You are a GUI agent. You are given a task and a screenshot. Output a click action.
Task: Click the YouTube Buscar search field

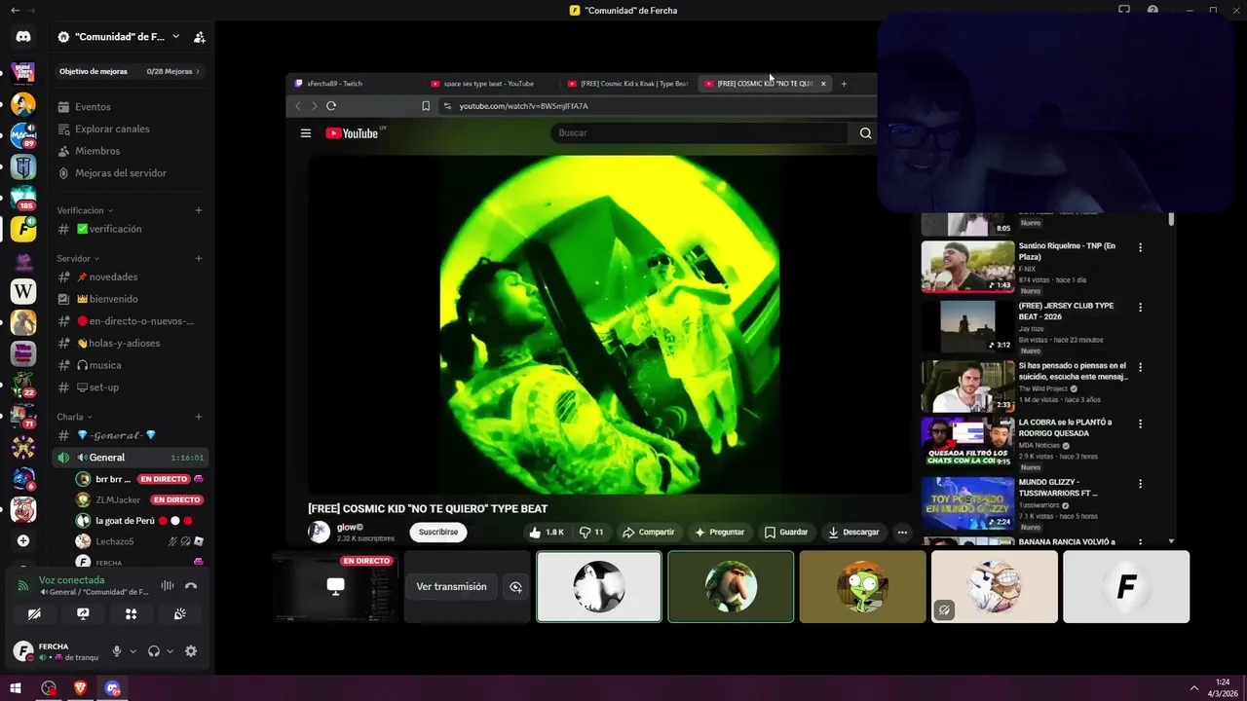pyautogui.click(x=700, y=133)
